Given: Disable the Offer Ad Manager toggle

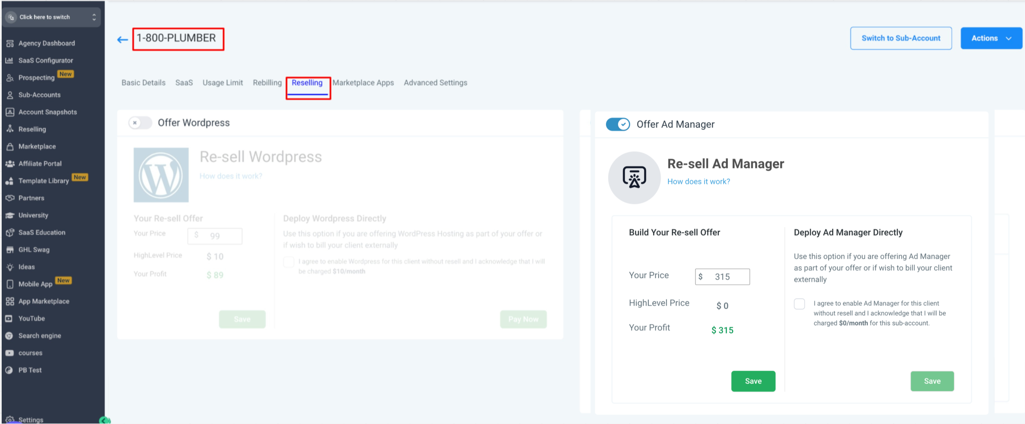Looking at the screenshot, I should (617, 124).
